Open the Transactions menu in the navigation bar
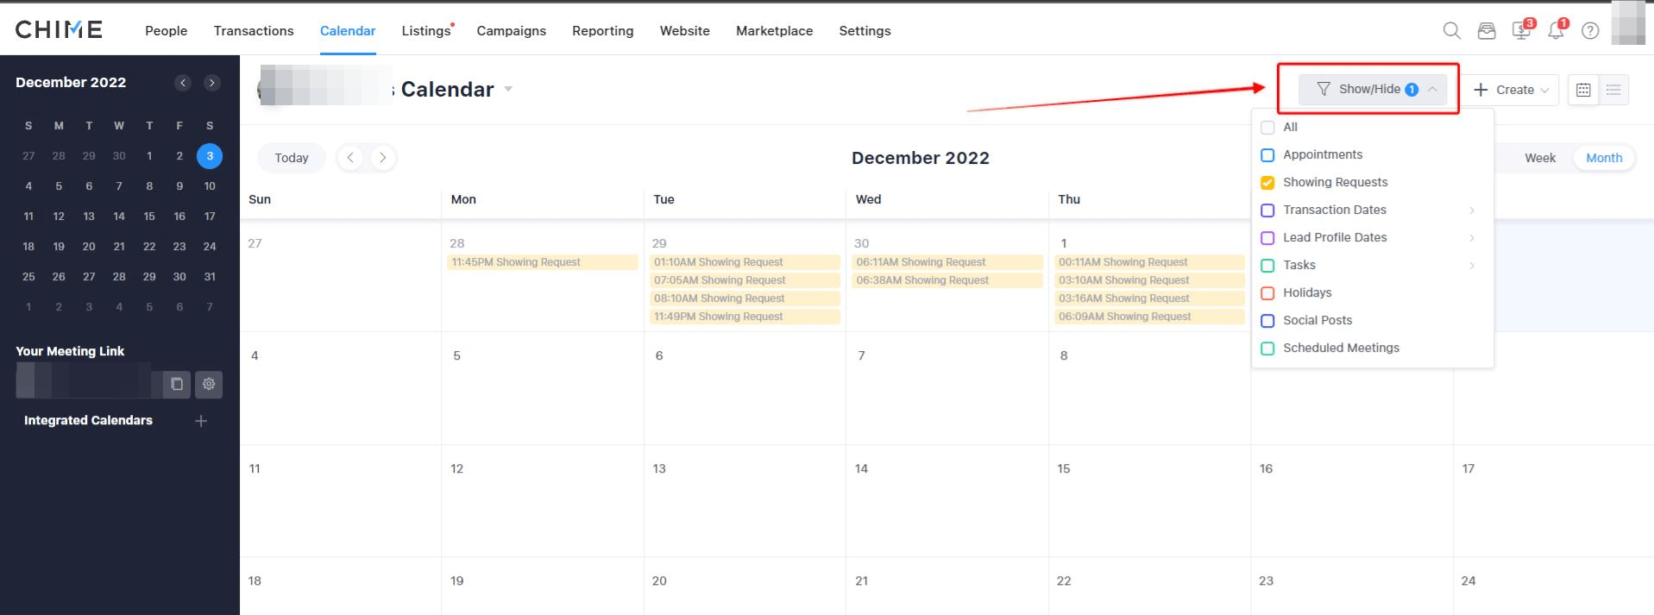The height and width of the screenshot is (615, 1654). 253,30
